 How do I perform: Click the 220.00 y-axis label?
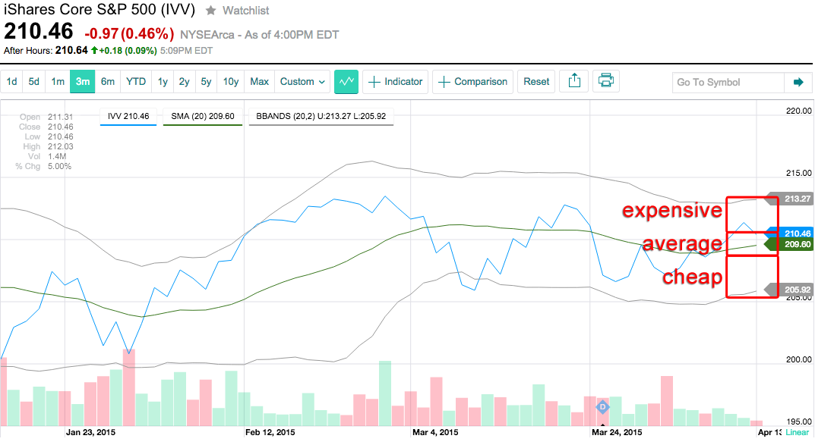[799, 111]
